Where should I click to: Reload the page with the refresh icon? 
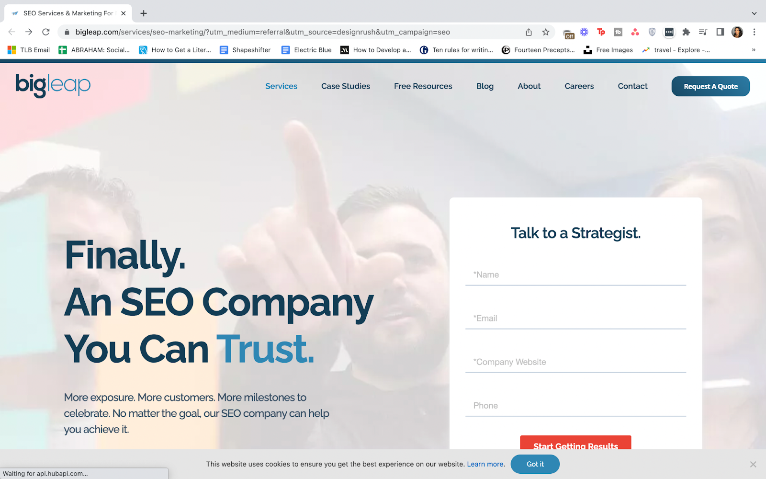[x=46, y=32]
